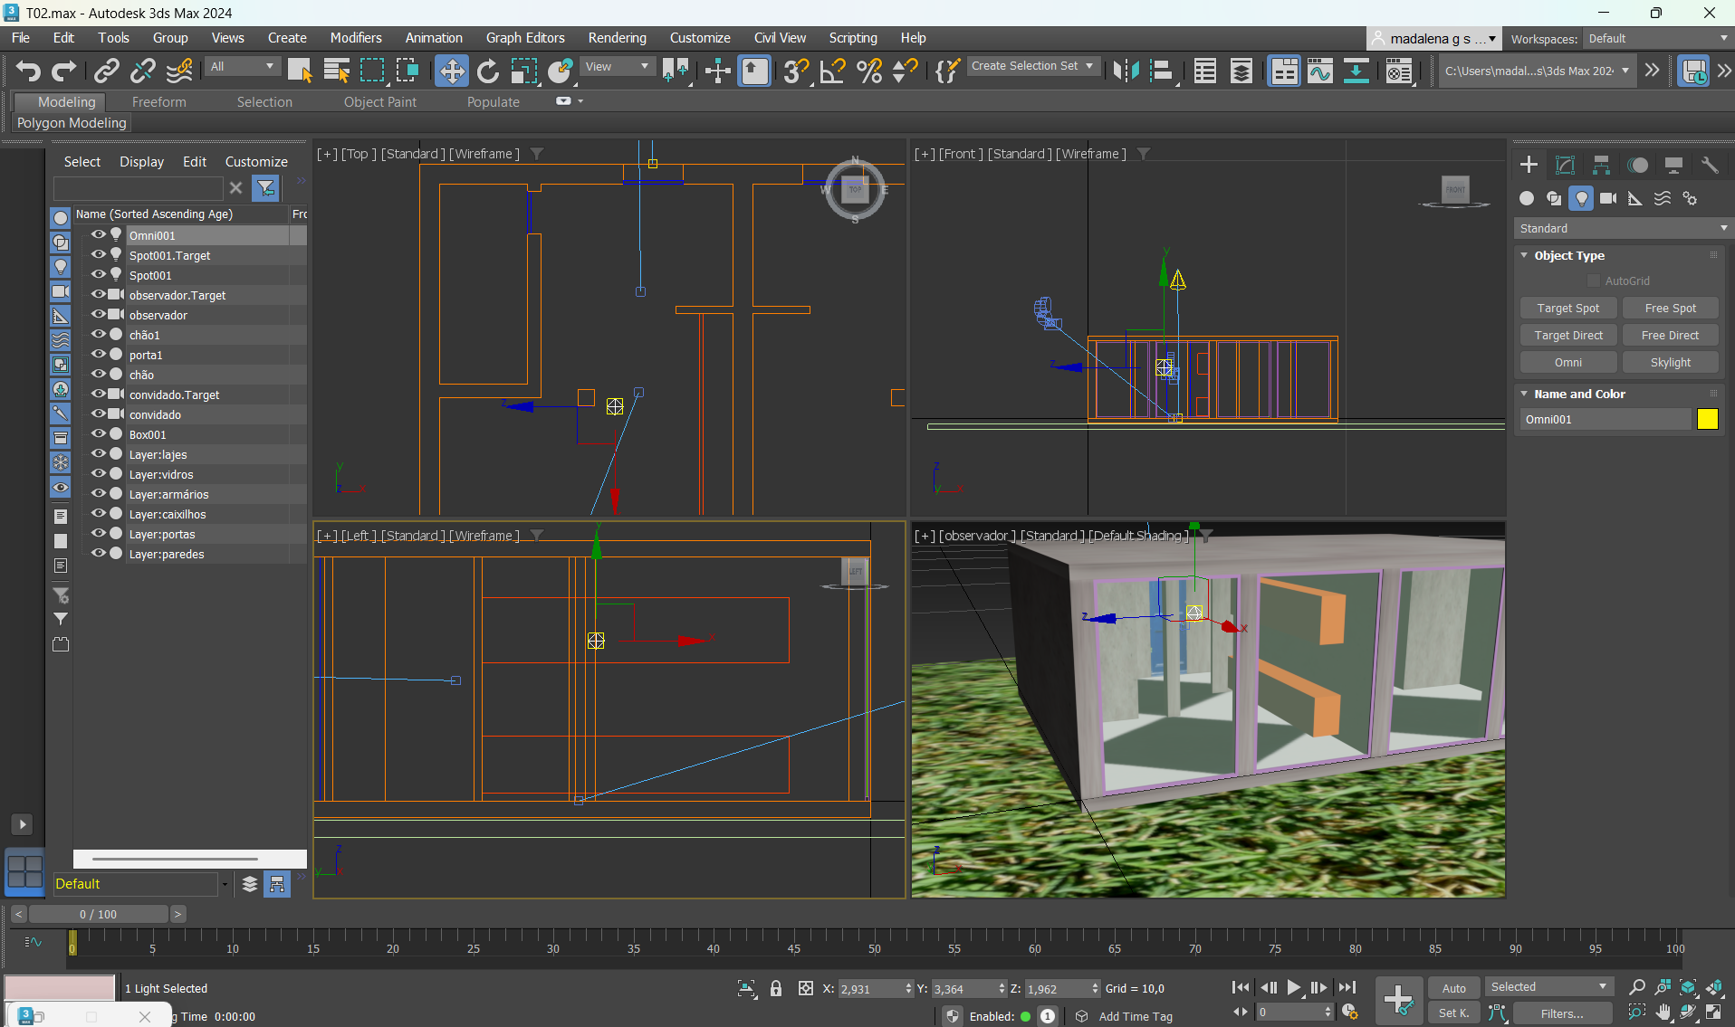Viewport: 1735px width, 1027px height.
Task: Toggle visibility of Layer:vidros
Action: [98, 474]
